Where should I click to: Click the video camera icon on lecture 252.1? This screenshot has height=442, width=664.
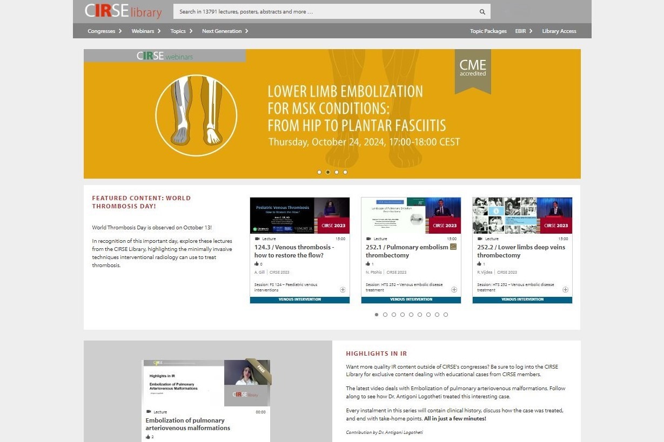(368, 239)
